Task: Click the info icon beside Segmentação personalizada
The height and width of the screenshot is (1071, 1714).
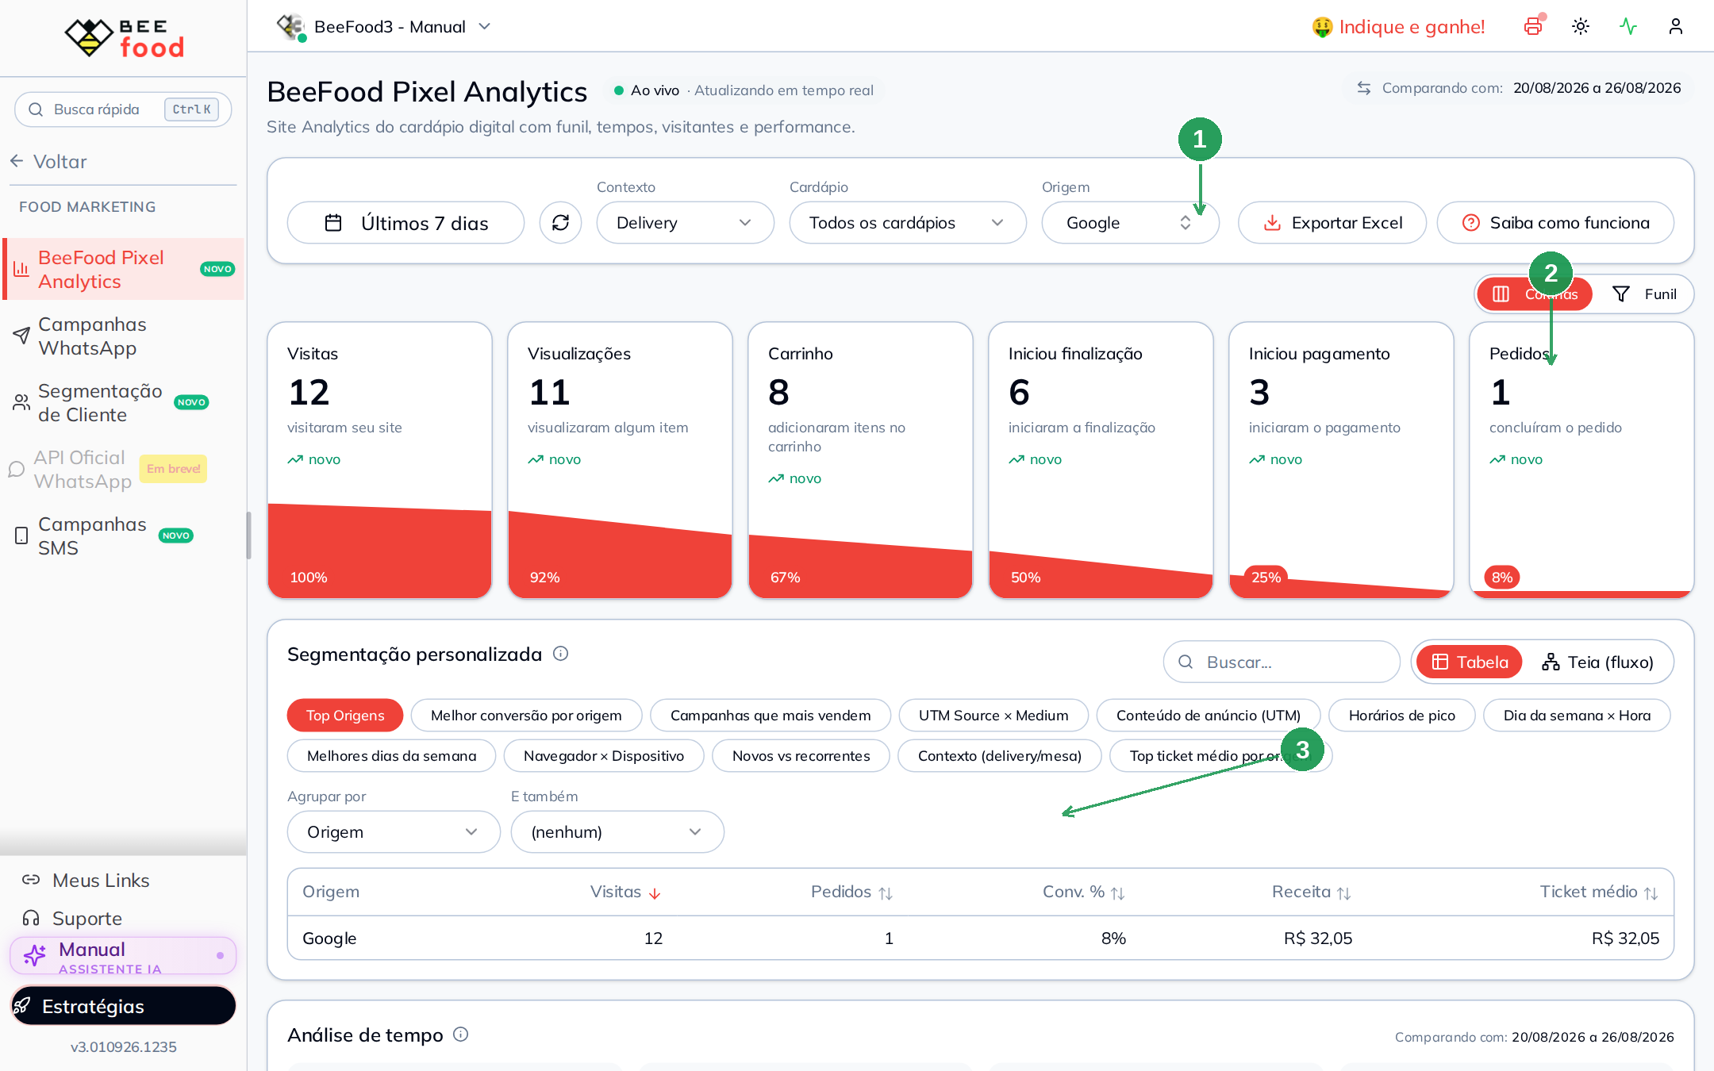Action: coord(560,654)
